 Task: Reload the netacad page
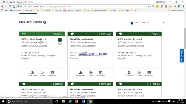point(10,6)
